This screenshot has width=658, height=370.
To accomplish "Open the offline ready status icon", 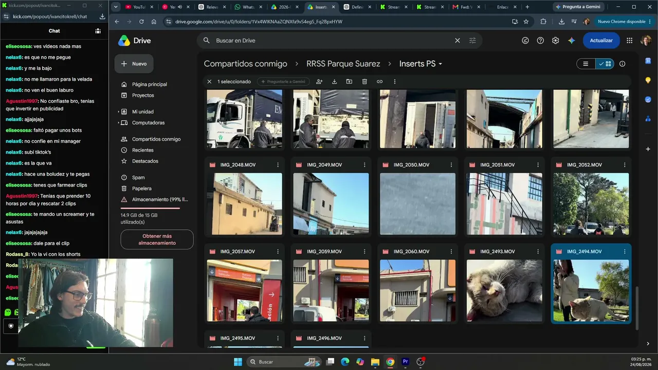I will tap(525, 41).
